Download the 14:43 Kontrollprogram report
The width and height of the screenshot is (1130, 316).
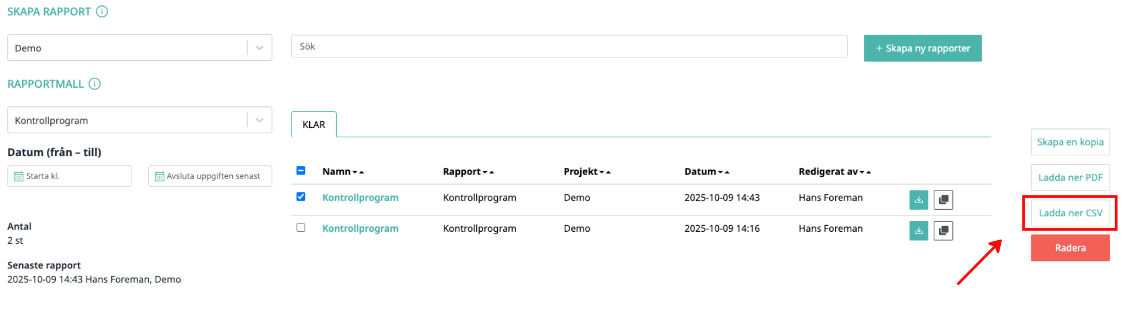[x=918, y=200]
